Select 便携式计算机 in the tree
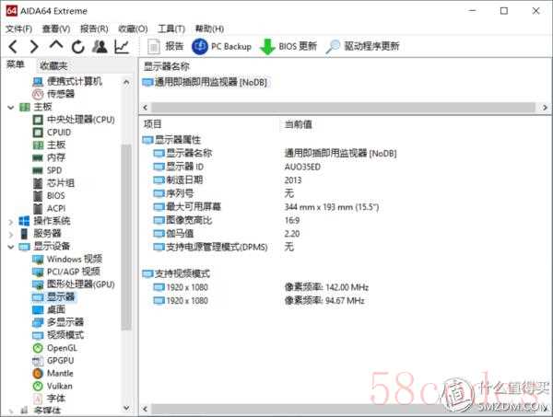 (67, 82)
